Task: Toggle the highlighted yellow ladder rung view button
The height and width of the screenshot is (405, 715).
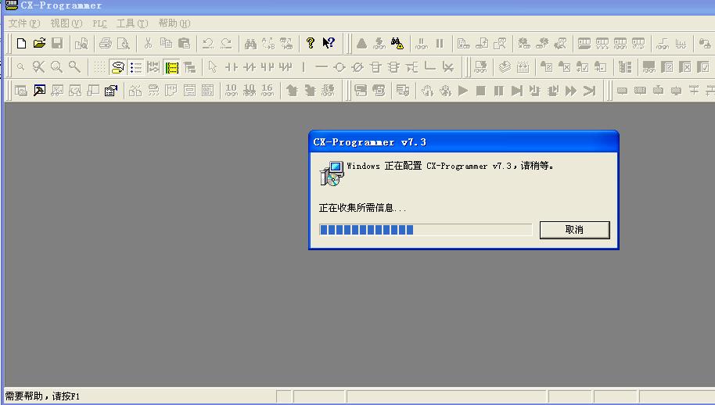Action: point(171,67)
